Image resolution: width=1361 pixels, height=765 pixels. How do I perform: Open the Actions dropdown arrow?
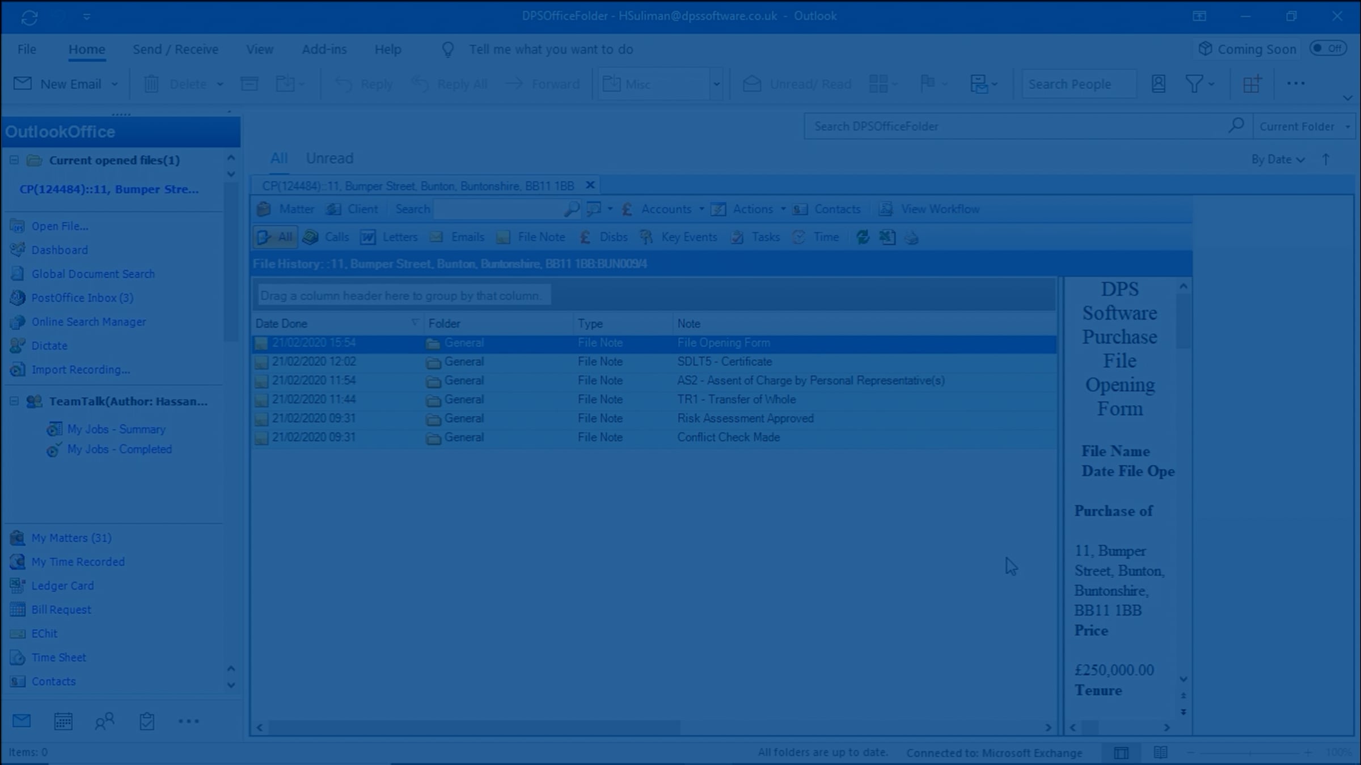[x=783, y=209]
